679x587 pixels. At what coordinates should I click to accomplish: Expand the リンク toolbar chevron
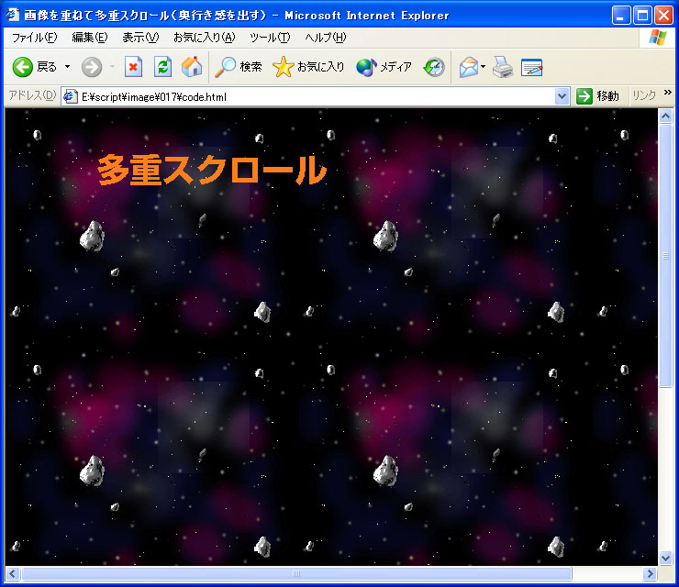[x=668, y=93]
